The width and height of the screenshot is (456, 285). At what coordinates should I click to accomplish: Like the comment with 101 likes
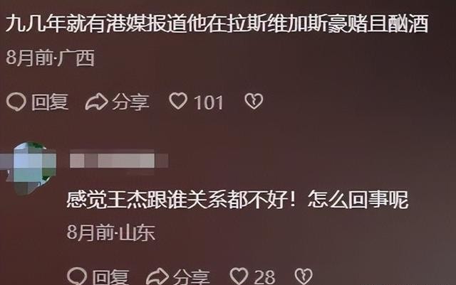click(x=178, y=101)
